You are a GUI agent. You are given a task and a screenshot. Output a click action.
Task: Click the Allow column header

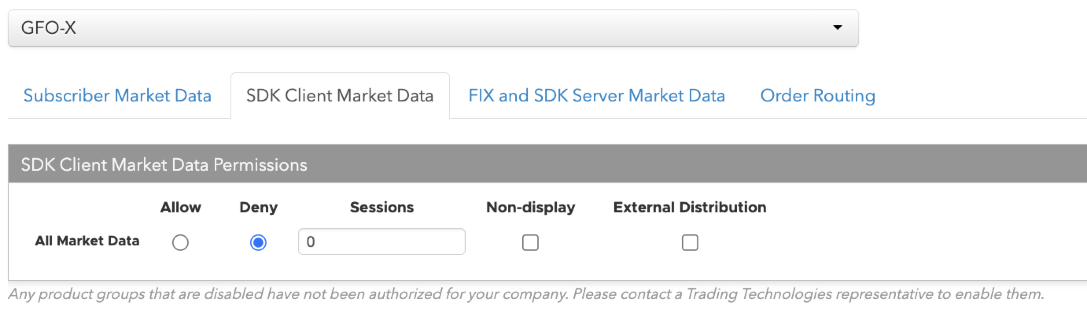(181, 207)
